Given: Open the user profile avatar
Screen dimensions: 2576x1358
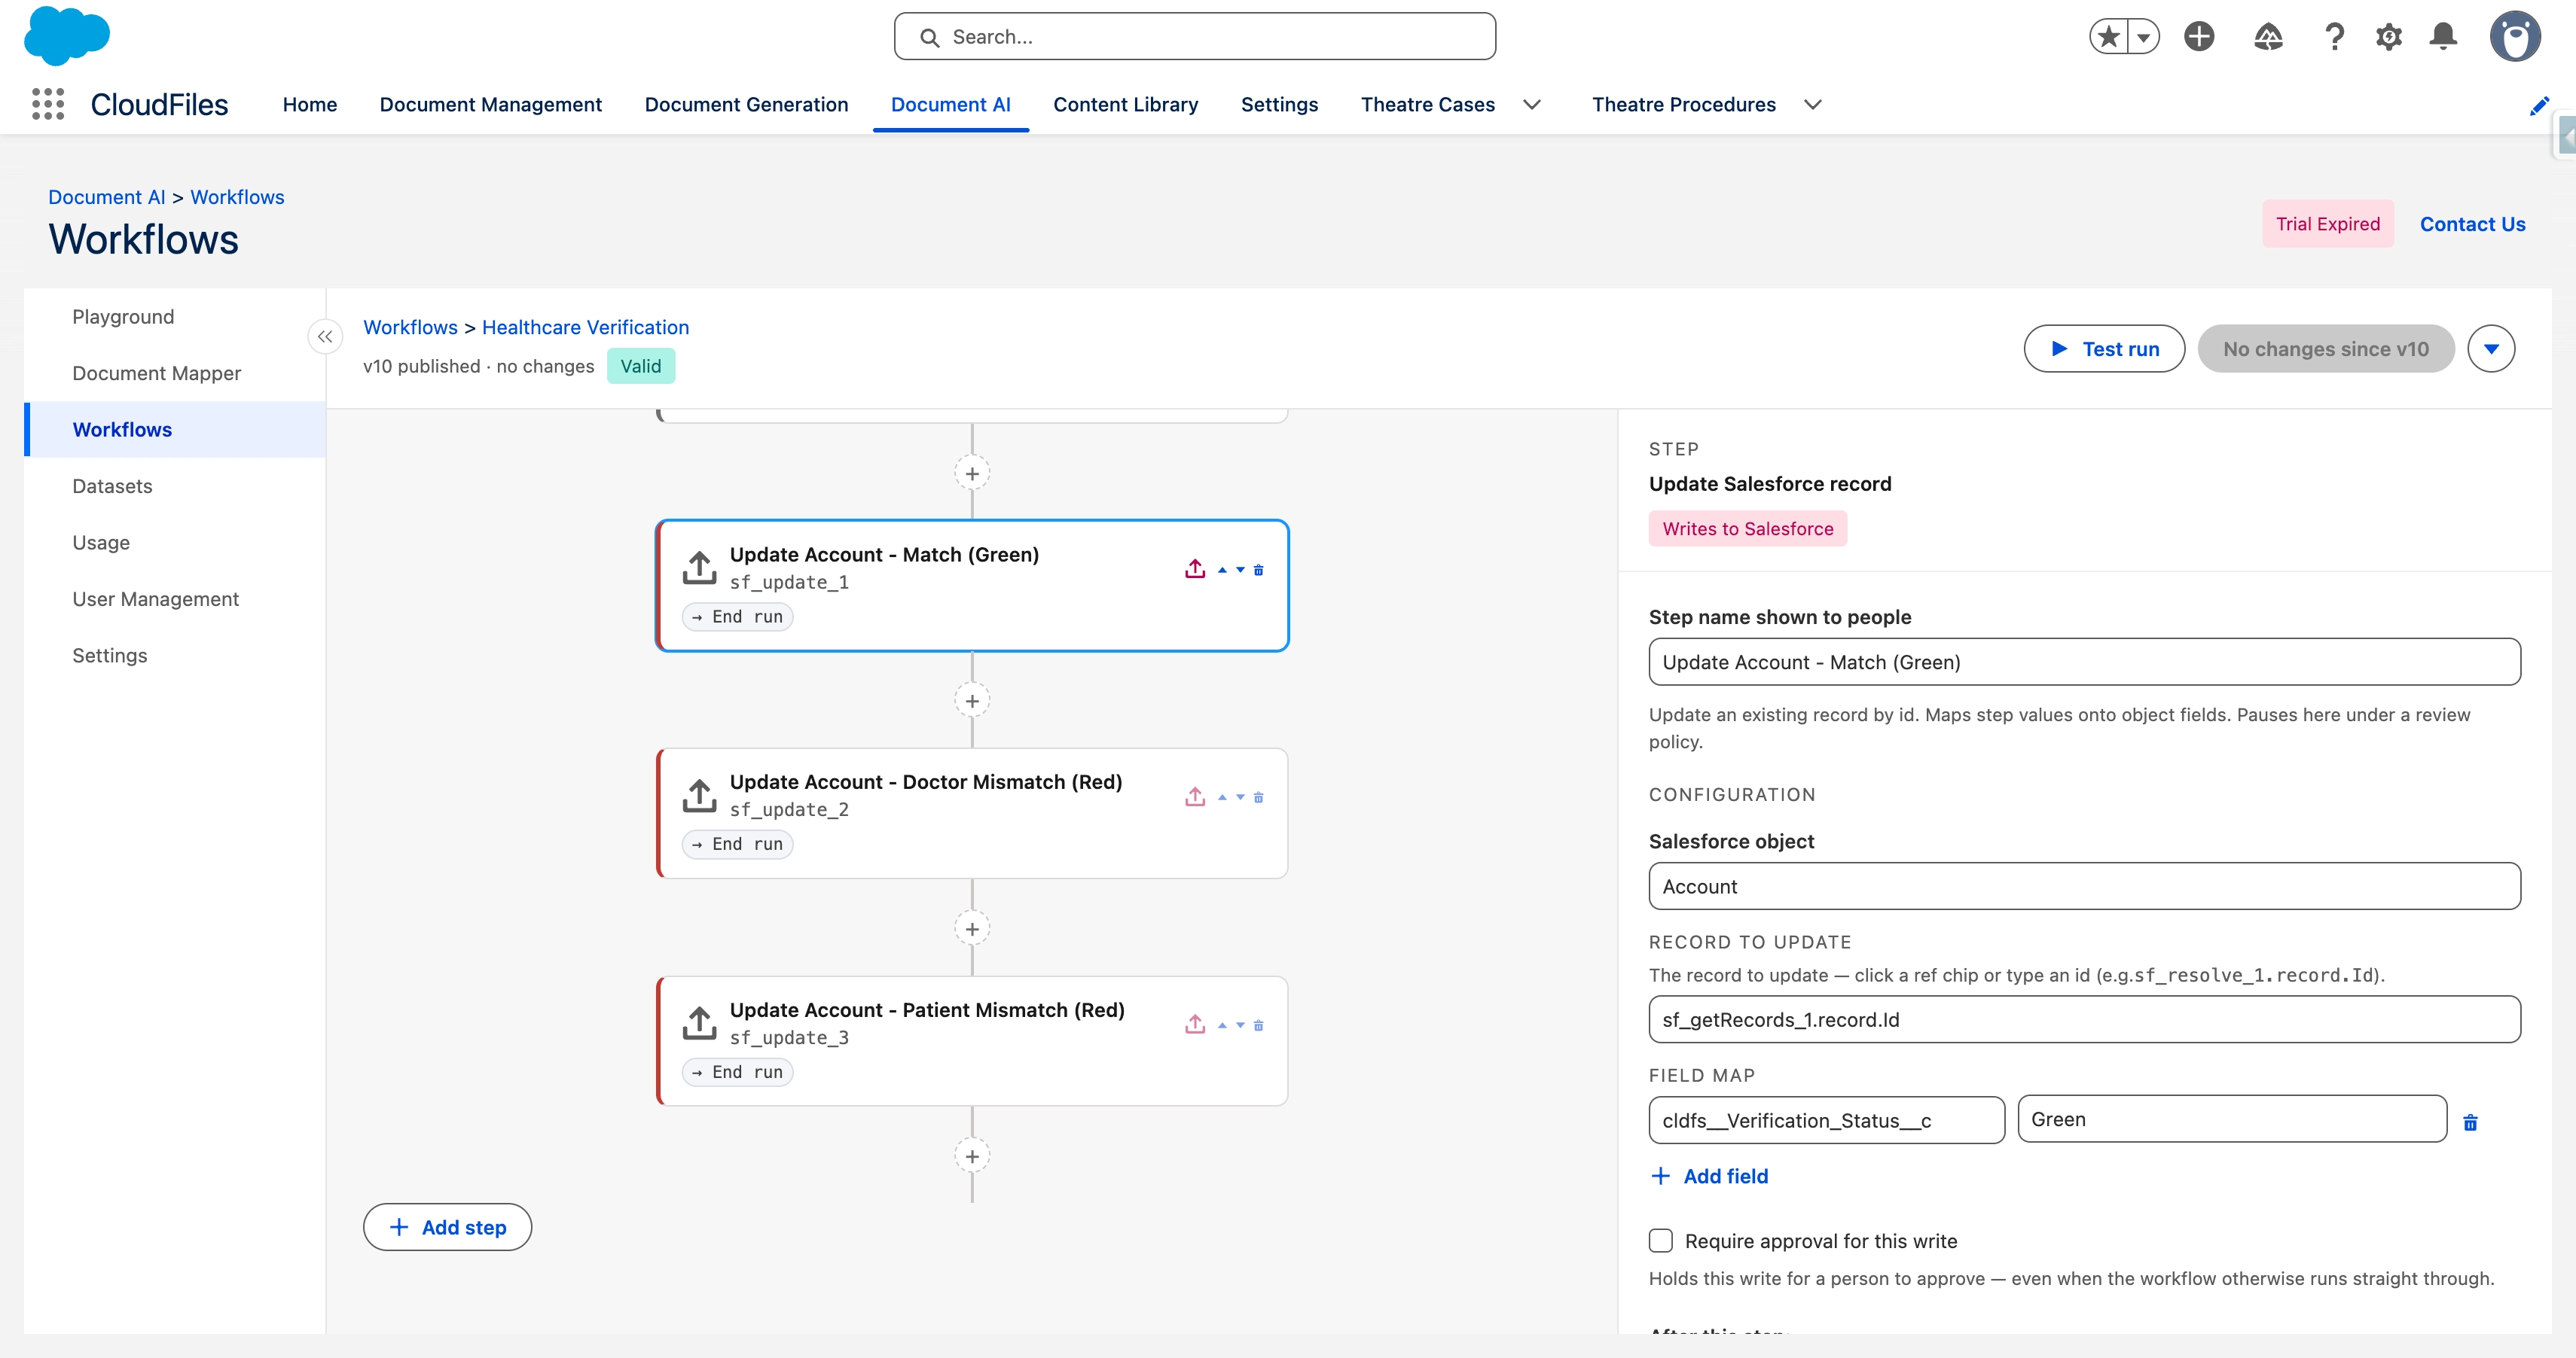Looking at the screenshot, I should pos(2514,37).
